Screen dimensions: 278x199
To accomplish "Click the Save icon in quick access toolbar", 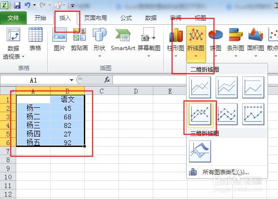I will 17,5.
